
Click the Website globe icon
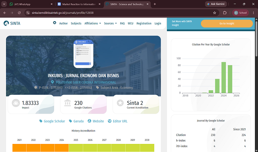tap(89, 121)
